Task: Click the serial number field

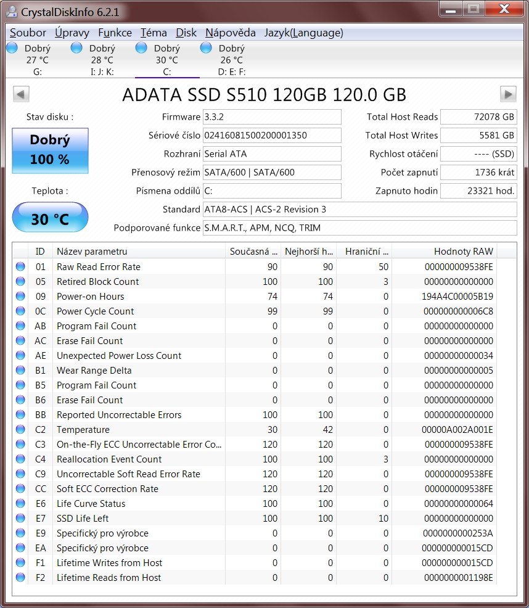Action: [x=272, y=135]
